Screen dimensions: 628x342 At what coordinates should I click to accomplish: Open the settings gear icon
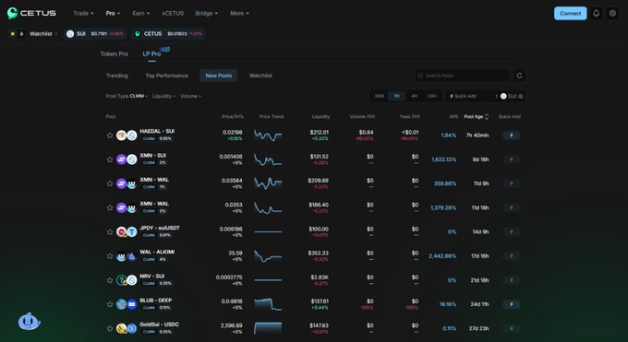point(612,13)
